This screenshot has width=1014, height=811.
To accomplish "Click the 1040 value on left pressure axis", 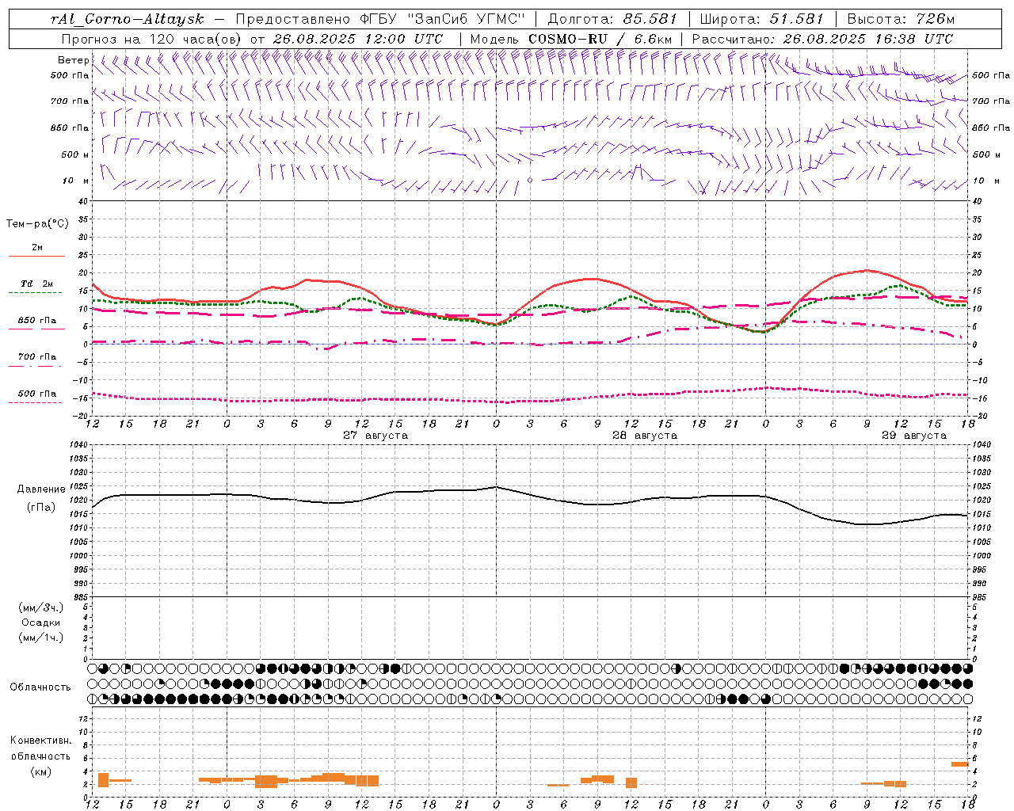I will [x=78, y=445].
